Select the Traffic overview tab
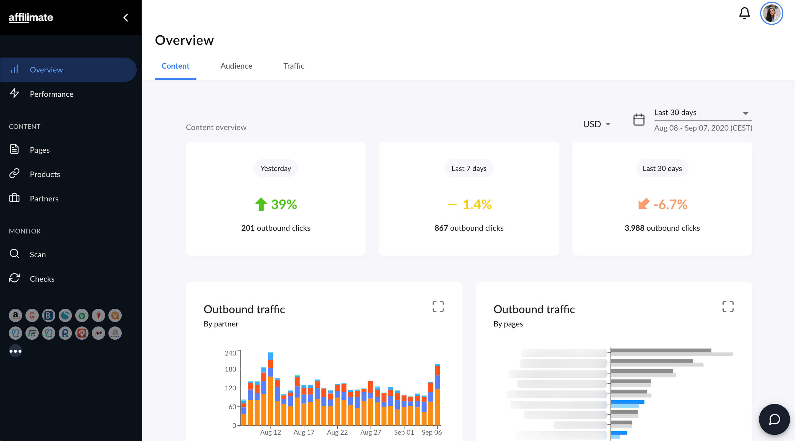This screenshot has height=441, width=795. point(294,66)
